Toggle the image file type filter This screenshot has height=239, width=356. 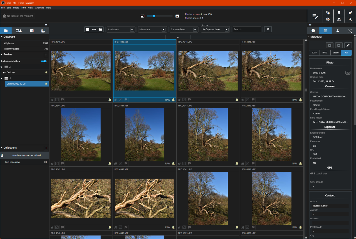click(88, 29)
